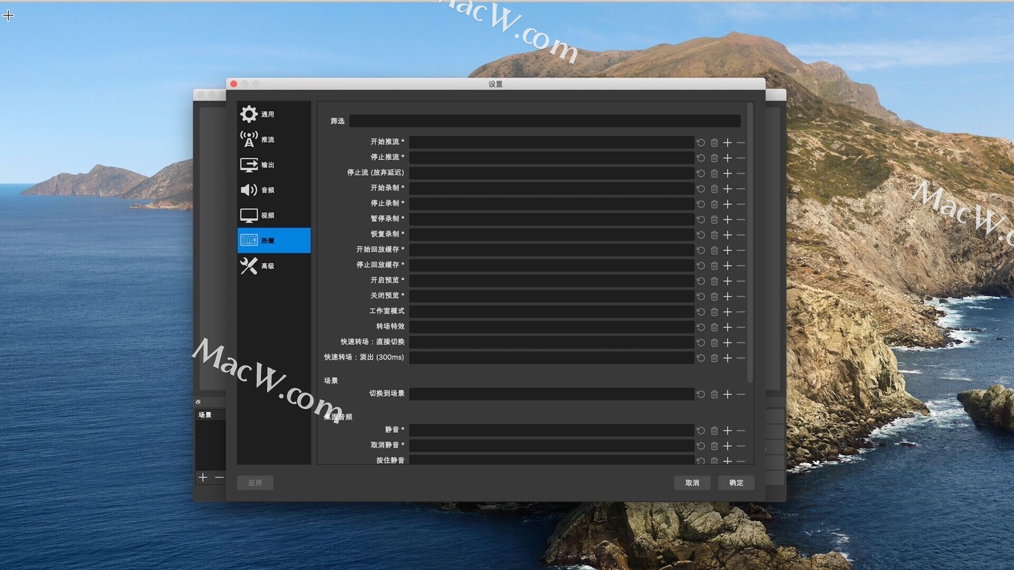Add a hotkey for 停止录制 with plus
Screen dimensions: 1014x570
(727, 204)
